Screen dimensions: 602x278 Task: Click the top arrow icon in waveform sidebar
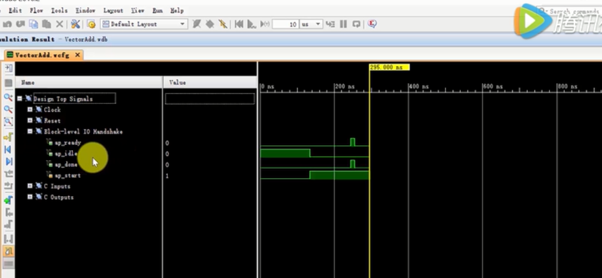click(8, 68)
